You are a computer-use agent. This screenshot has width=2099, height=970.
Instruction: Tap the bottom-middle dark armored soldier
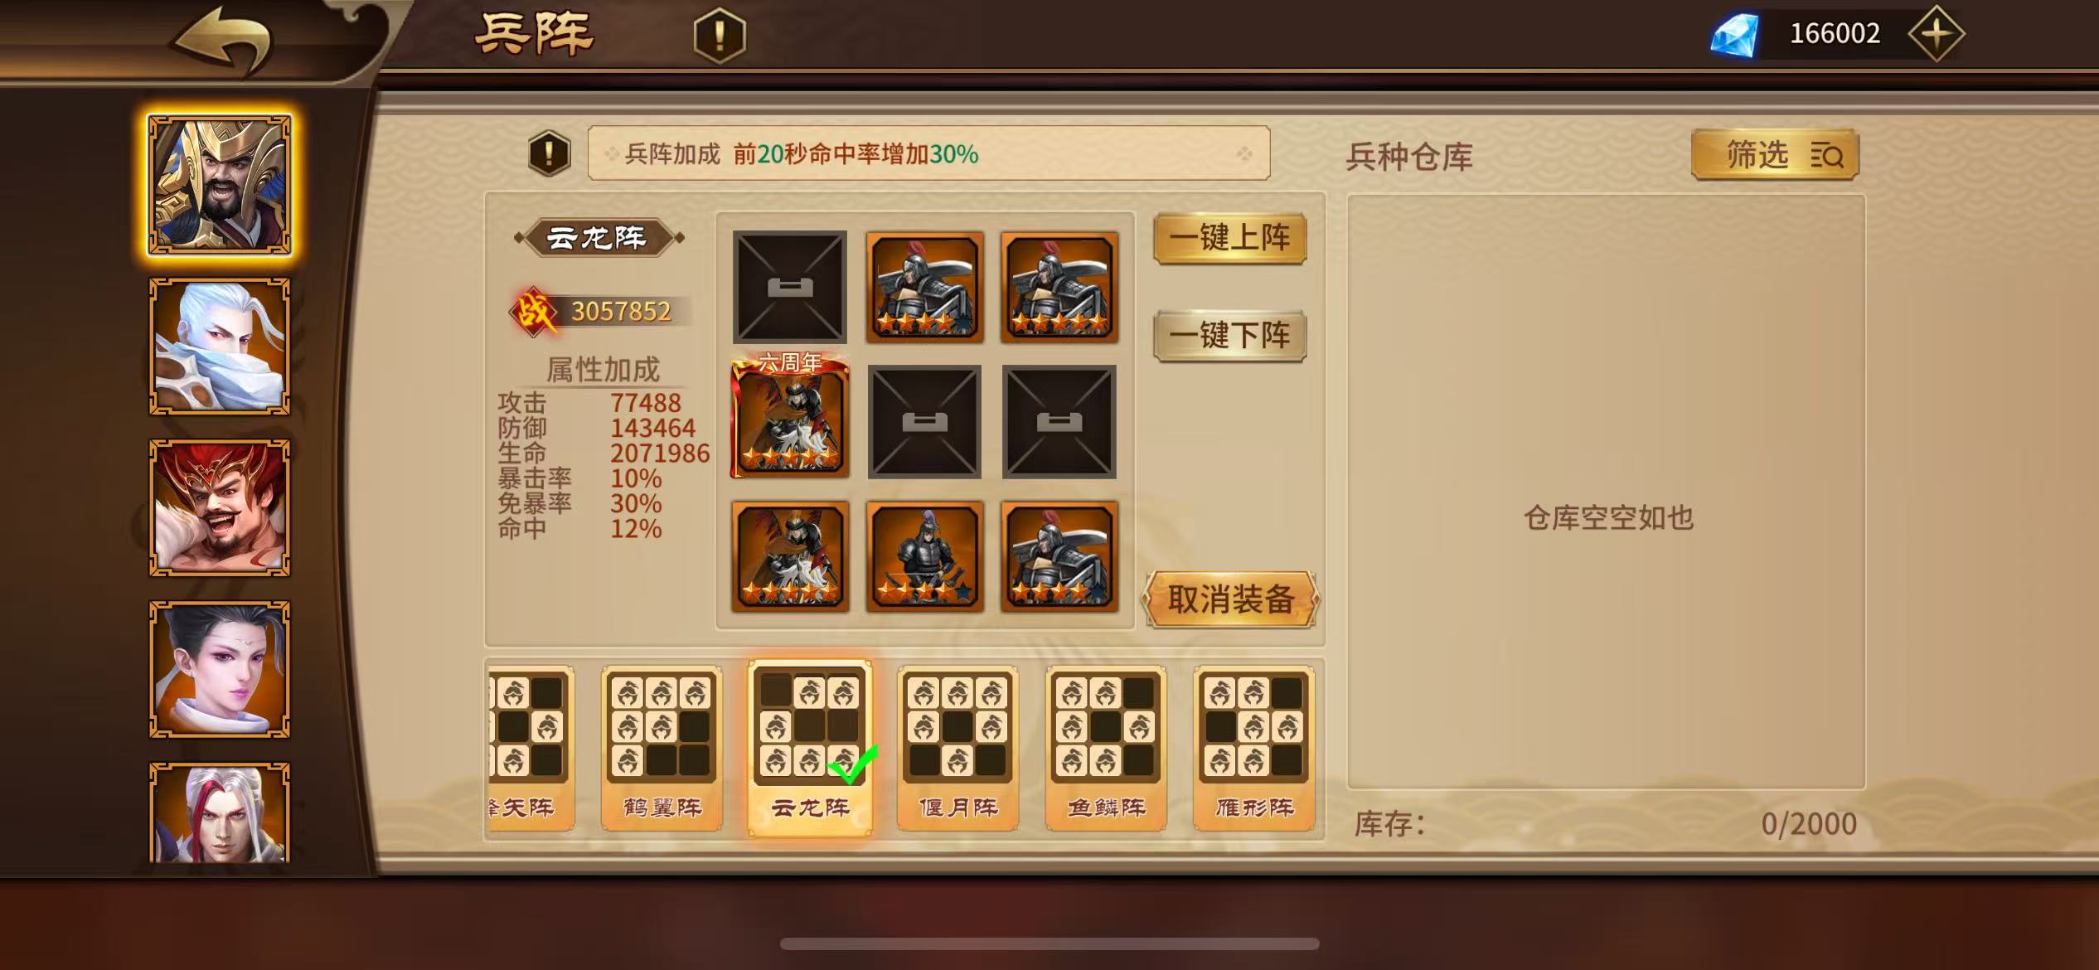pos(924,556)
